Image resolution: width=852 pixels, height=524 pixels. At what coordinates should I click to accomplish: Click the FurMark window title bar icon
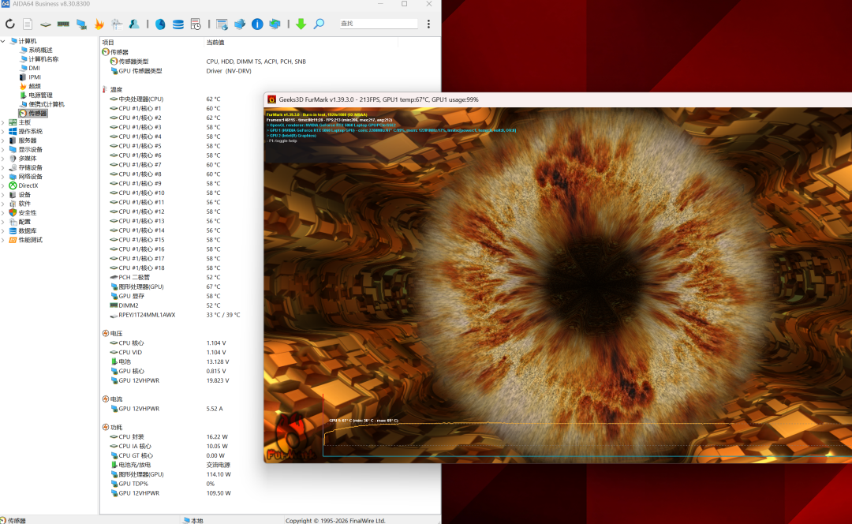coord(271,99)
